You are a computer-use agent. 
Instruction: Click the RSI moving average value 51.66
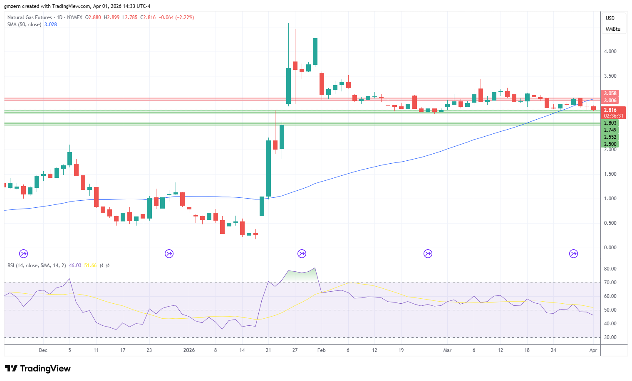pos(91,265)
